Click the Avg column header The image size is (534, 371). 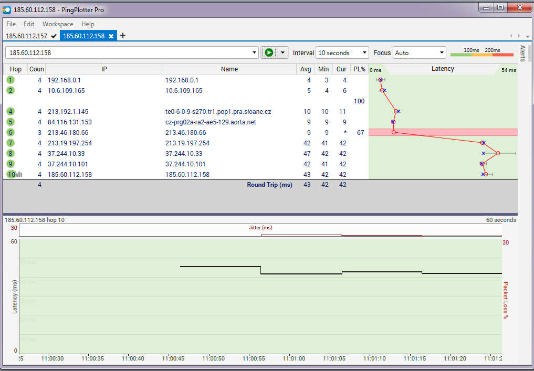[x=305, y=69]
